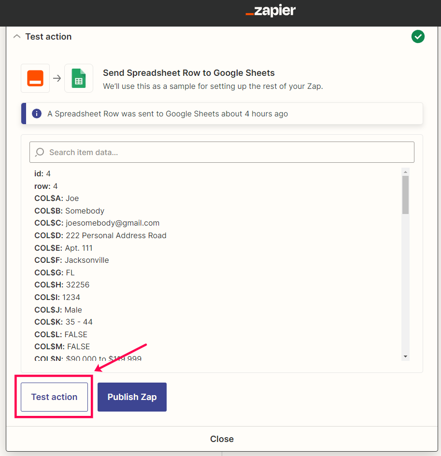Select the 'COL$G: FL' row
The width and height of the screenshot is (441, 456).
(x=55, y=272)
